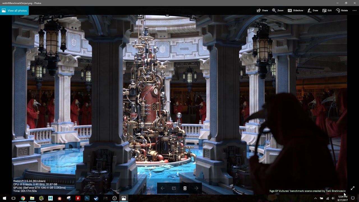Open the Draw tool

tap(313, 10)
